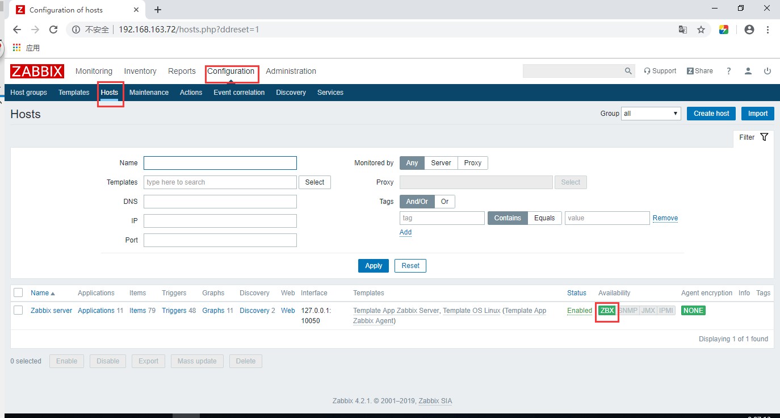Click the search magnifier icon
The height and width of the screenshot is (418, 780).
(x=628, y=71)
